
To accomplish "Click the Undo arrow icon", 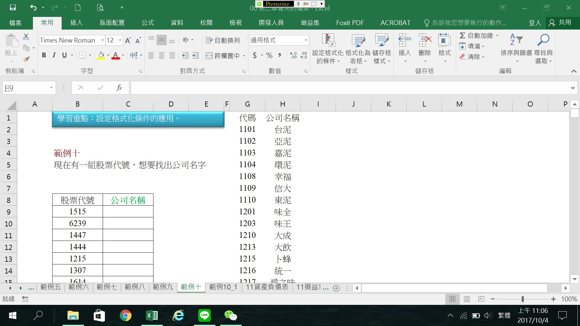I will pos(33,8).
